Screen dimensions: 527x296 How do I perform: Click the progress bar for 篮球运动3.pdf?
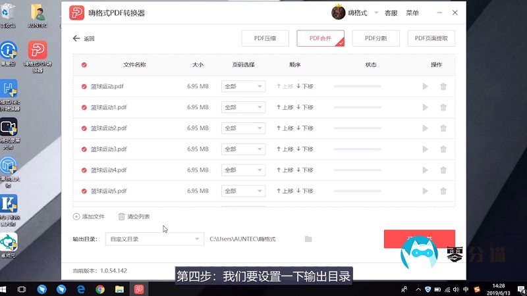tap(357, 149)
